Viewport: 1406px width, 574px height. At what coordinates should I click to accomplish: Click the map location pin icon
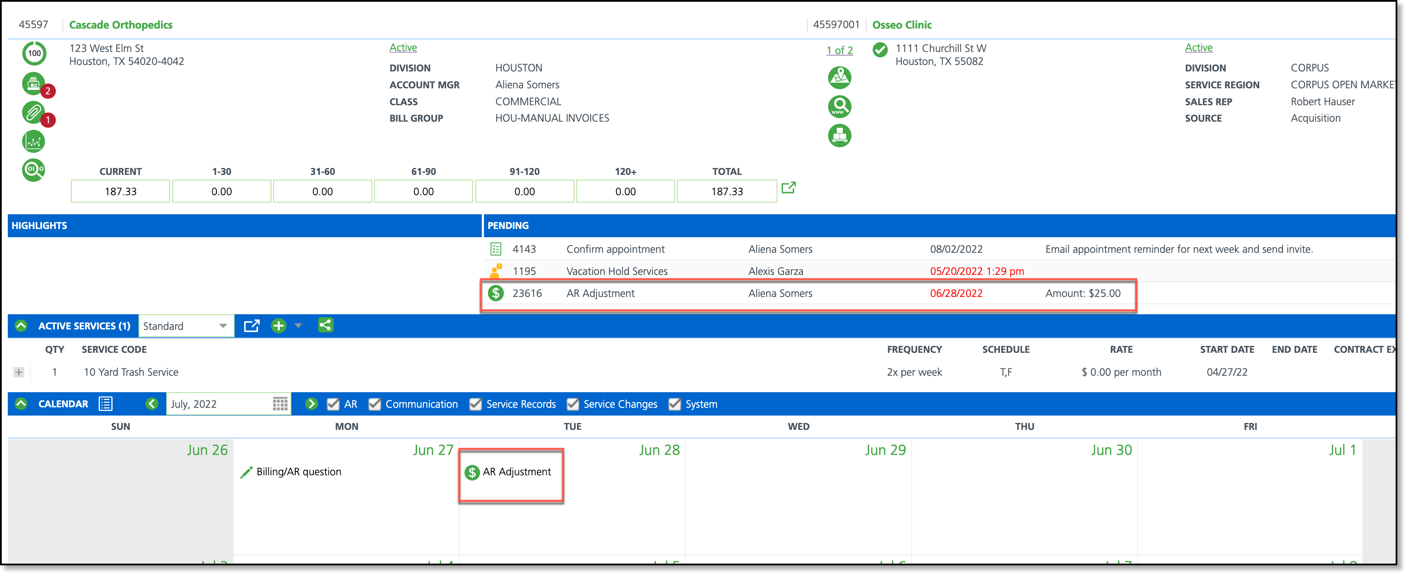click(x=839, y=77)
